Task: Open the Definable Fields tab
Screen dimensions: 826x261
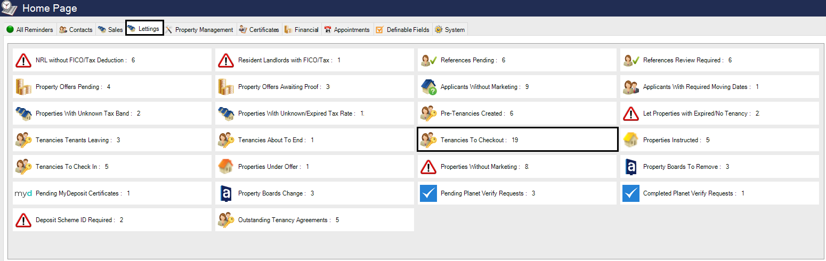Action: coord(403,30)
